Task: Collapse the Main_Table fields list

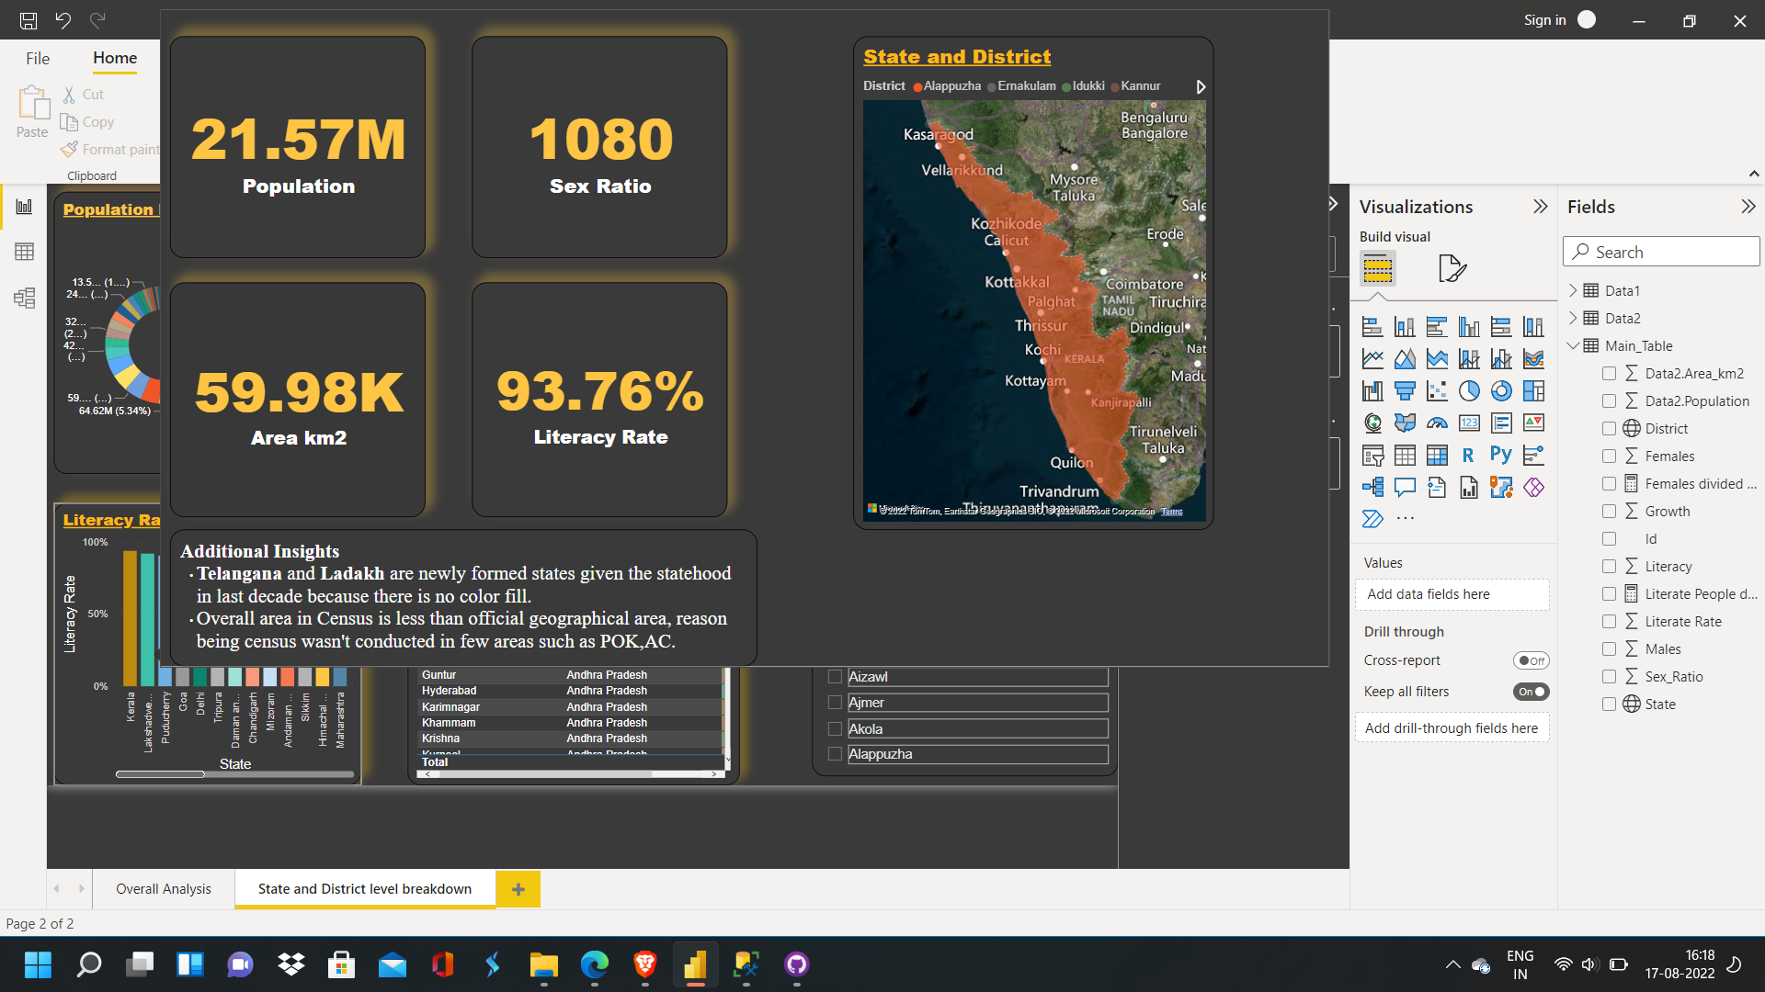Action: coord(1573,345)
